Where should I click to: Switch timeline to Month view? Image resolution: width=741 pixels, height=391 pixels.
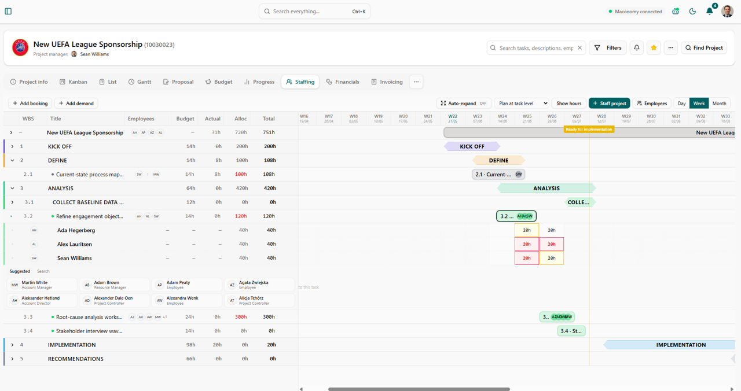click(719, 104)
